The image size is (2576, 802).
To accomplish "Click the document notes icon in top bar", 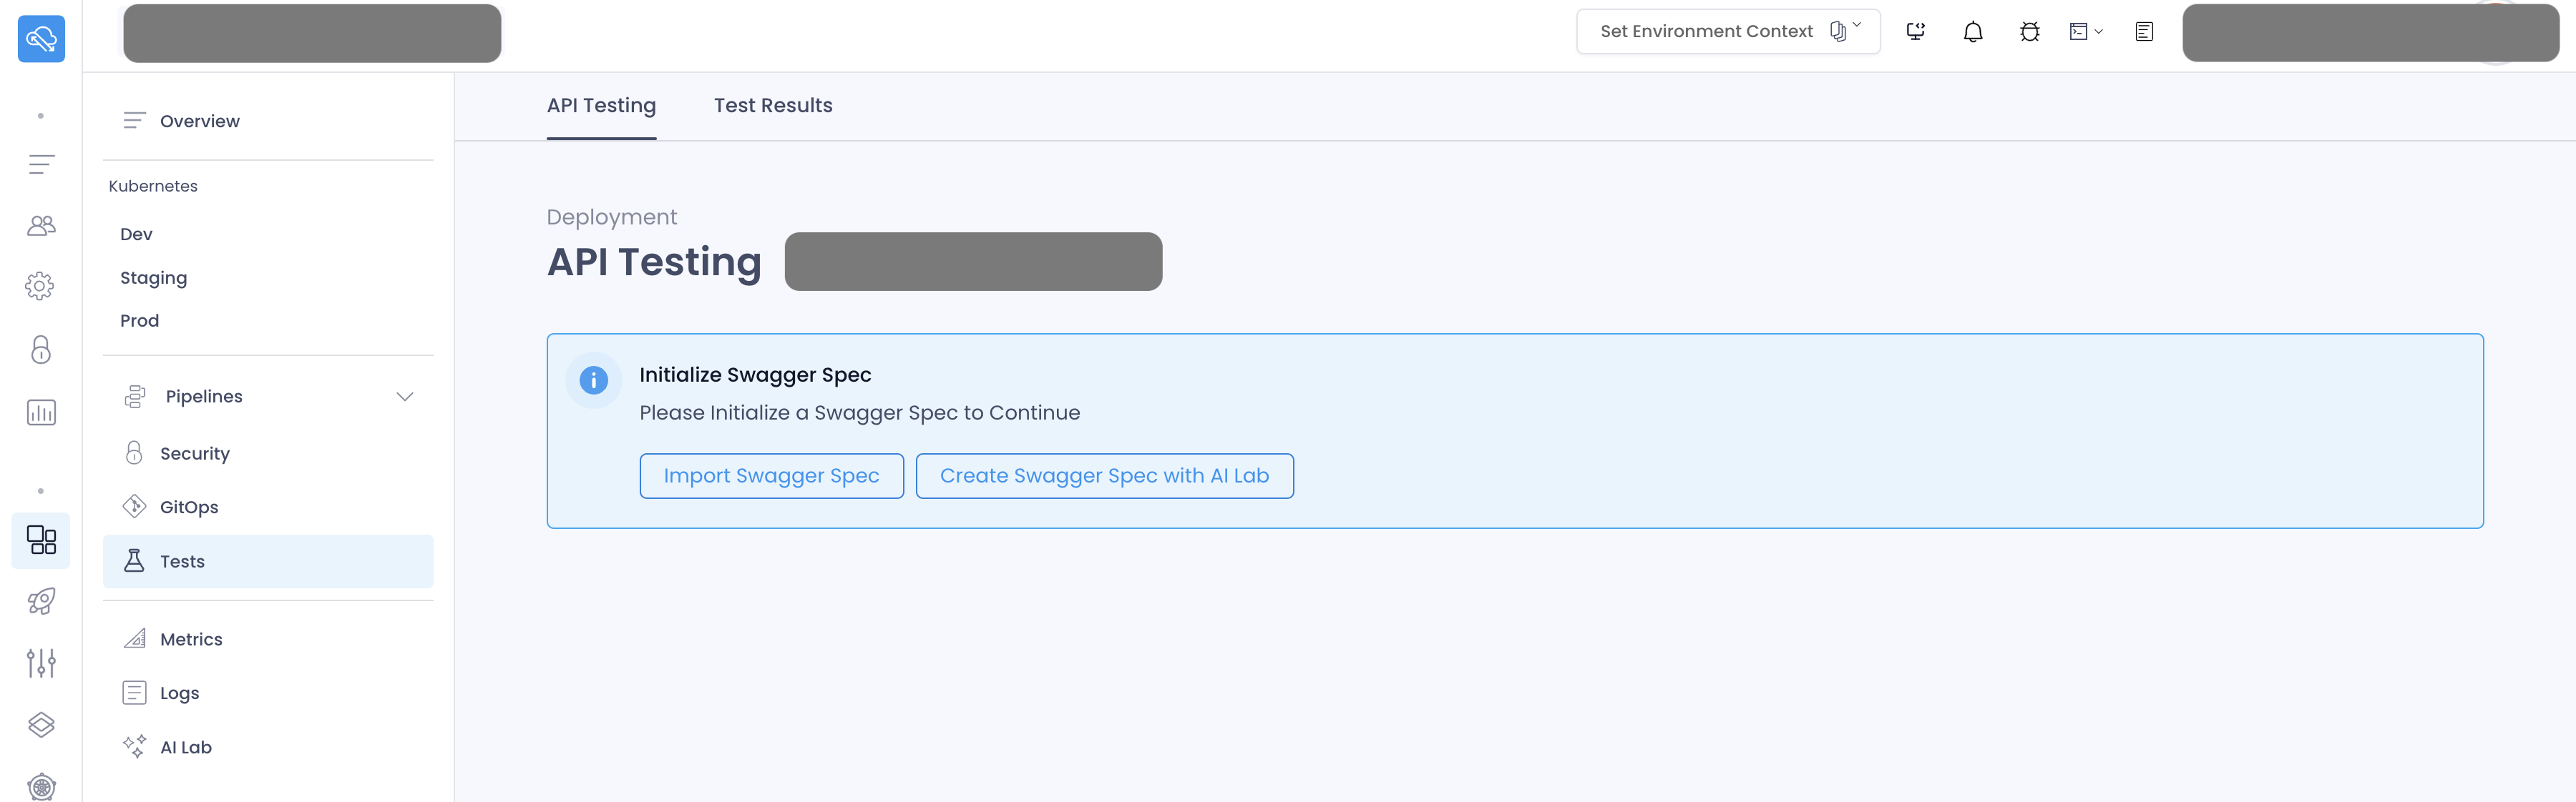I will point(2144,32).
